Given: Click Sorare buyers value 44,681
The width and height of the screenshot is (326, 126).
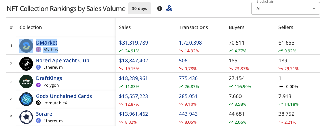Looking at the screenshot, I should (x=236, y=114).
